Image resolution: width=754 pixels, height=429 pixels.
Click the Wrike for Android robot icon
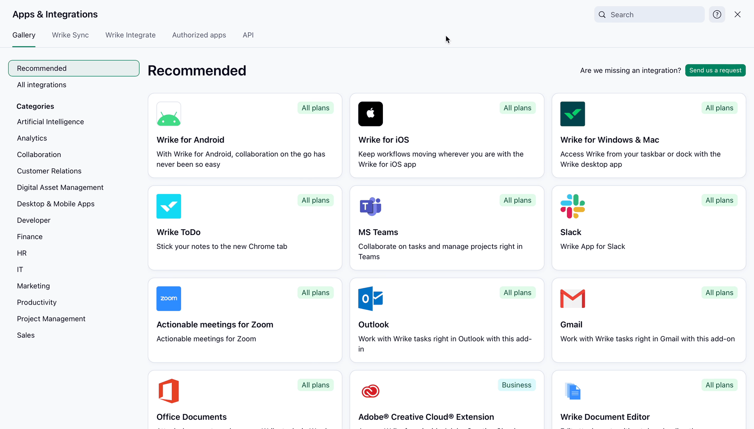point(169,114)
